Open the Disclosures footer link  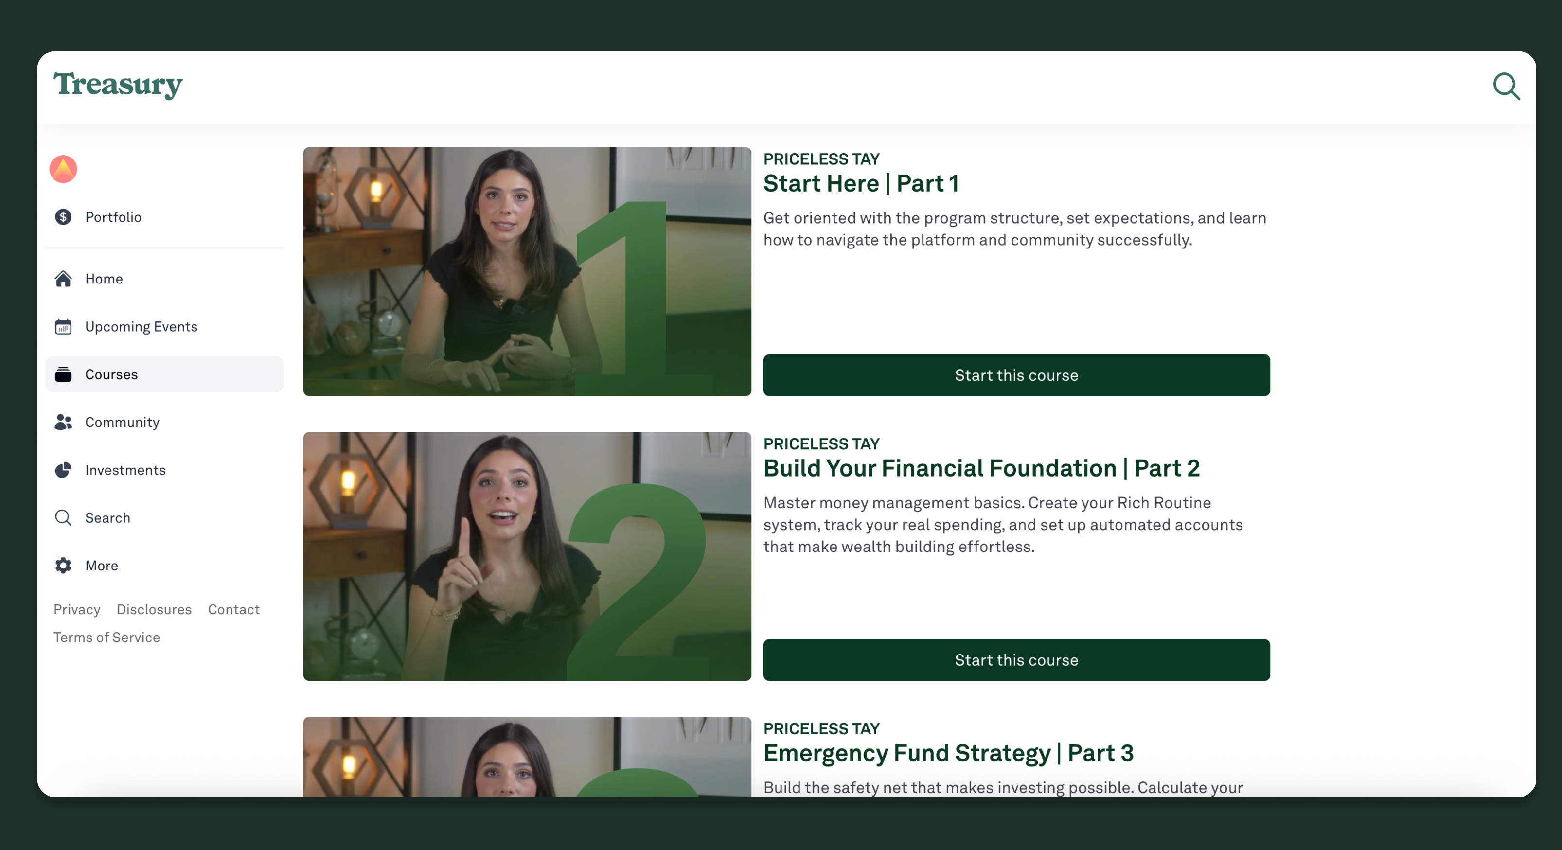pyautogui.click(x=154, y=609)
